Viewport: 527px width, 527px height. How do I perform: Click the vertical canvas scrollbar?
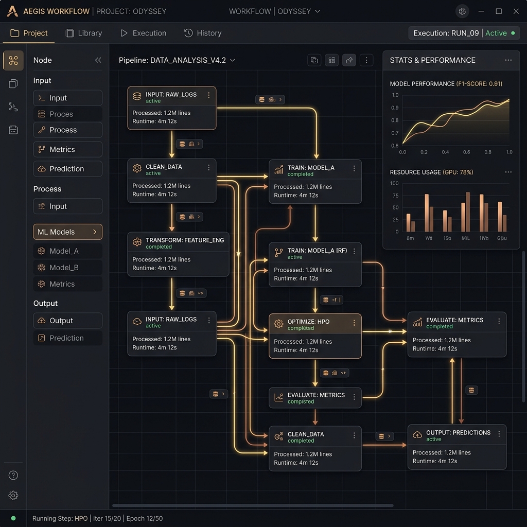(x=523, y=327)
